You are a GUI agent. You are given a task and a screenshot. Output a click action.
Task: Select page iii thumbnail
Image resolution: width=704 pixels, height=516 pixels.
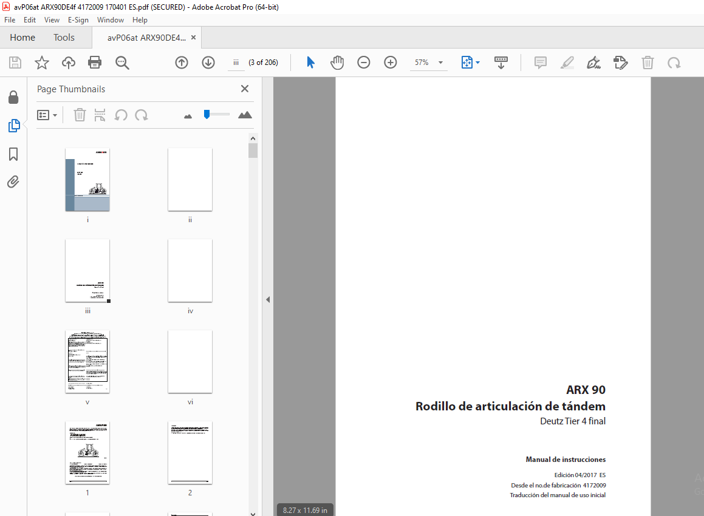pyautogui.click(x=87, y=271)
